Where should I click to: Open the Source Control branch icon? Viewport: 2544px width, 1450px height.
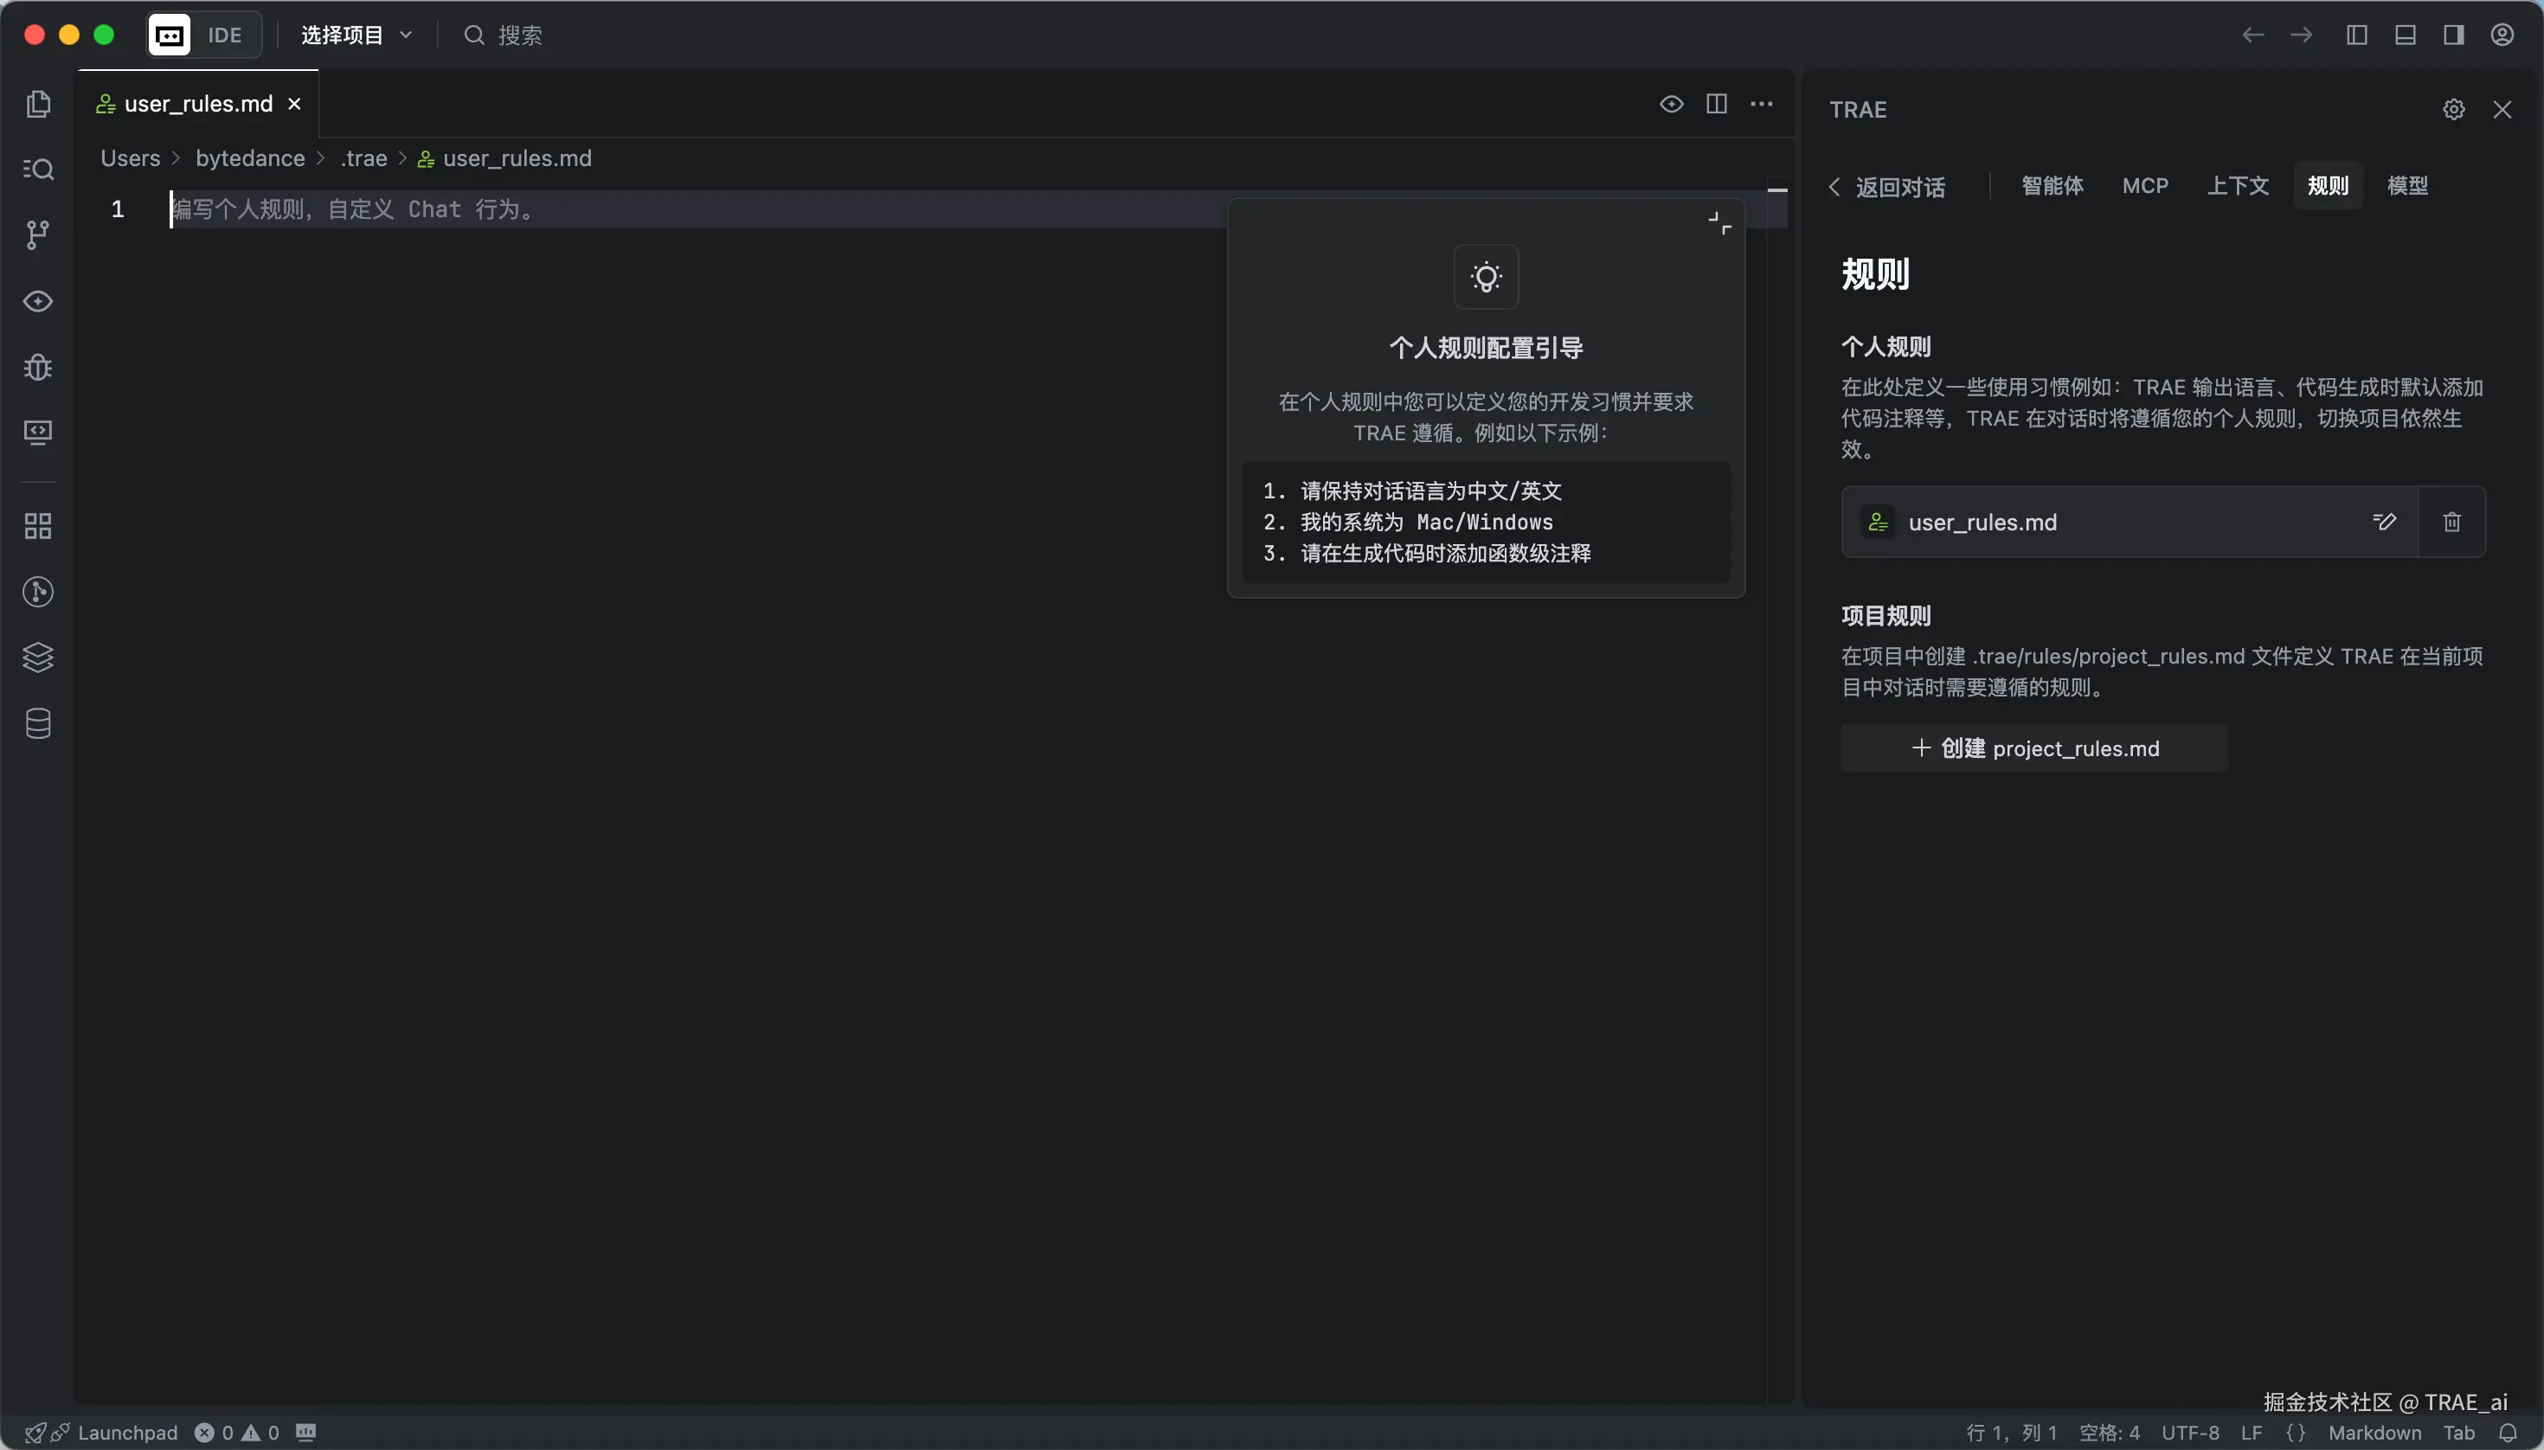(38, 235)
